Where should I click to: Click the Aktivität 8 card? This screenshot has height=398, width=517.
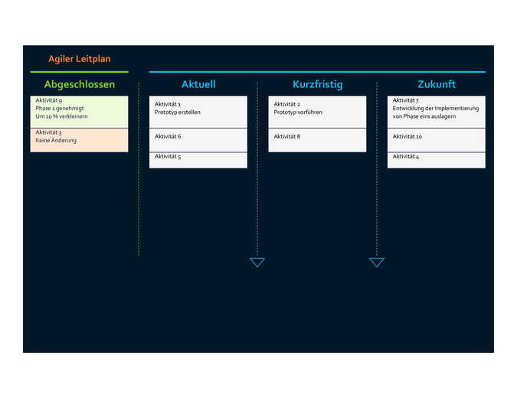pyautogui.click(x=317, y=140)
